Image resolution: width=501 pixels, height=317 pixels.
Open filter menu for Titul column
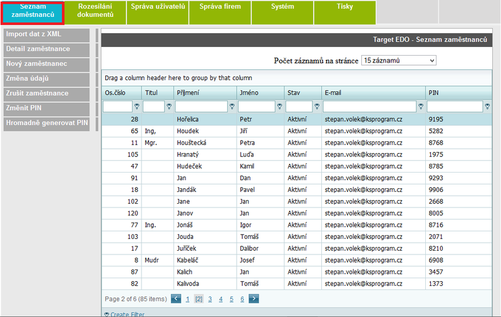(x=169, y=106)
